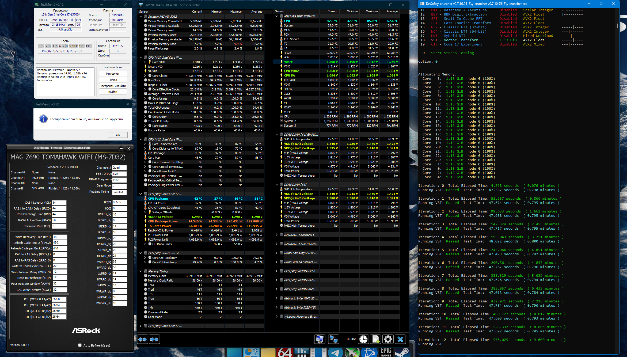Reset the HWiNFO clock timer
This screenshot has height=357, width=627.
point(363,339)
